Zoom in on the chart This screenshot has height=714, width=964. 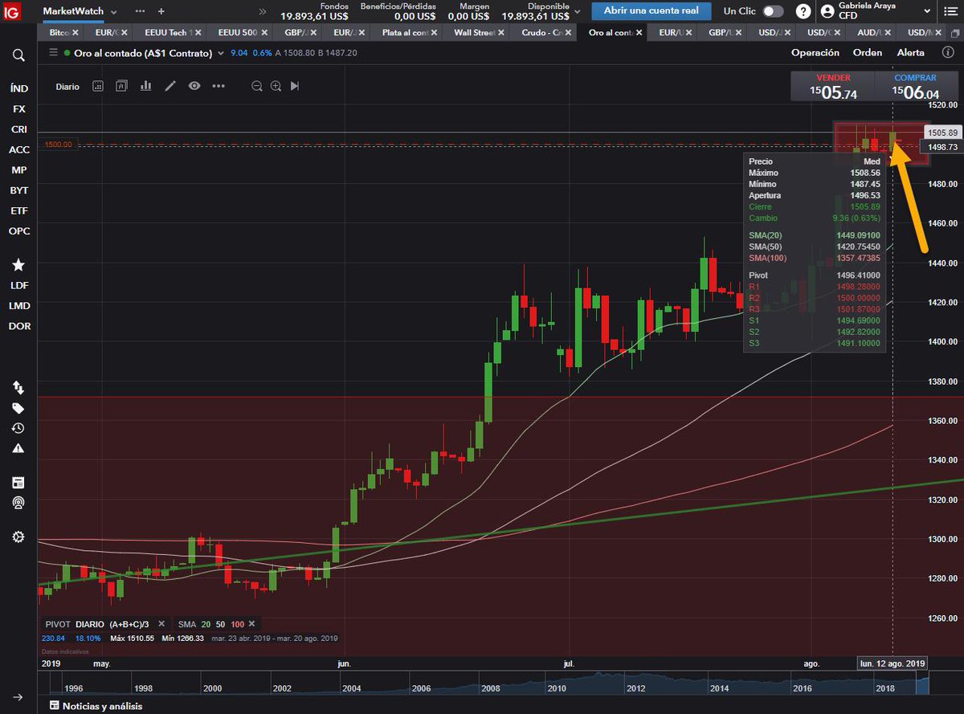(276, 86)
